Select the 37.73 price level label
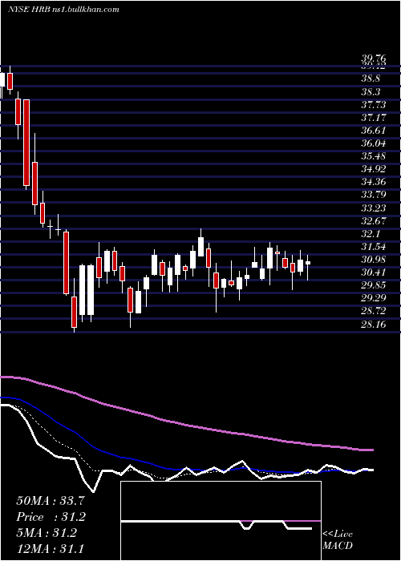This screenshot has height=561, width=401. (374, 104)
